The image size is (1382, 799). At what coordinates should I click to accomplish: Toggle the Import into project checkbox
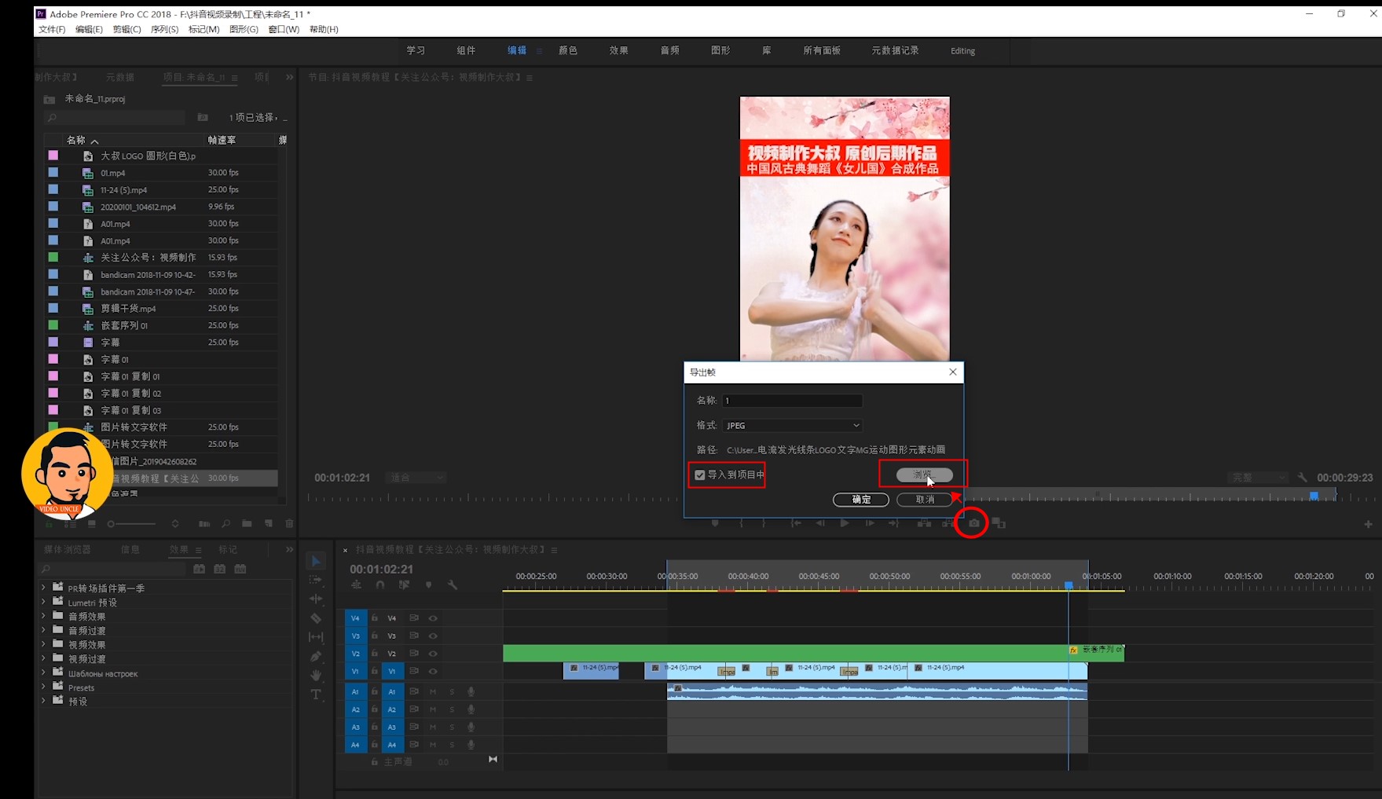point(700,475)
